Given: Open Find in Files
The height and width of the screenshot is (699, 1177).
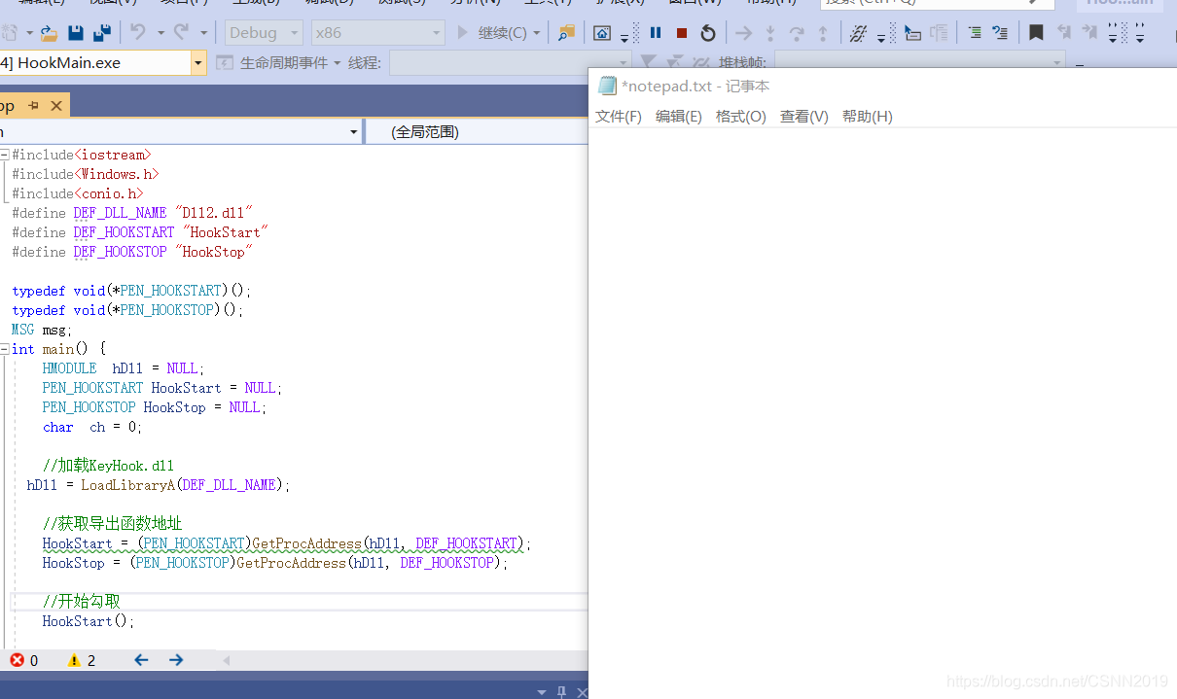Looking at the screenshot, I should tap(566, 33).
